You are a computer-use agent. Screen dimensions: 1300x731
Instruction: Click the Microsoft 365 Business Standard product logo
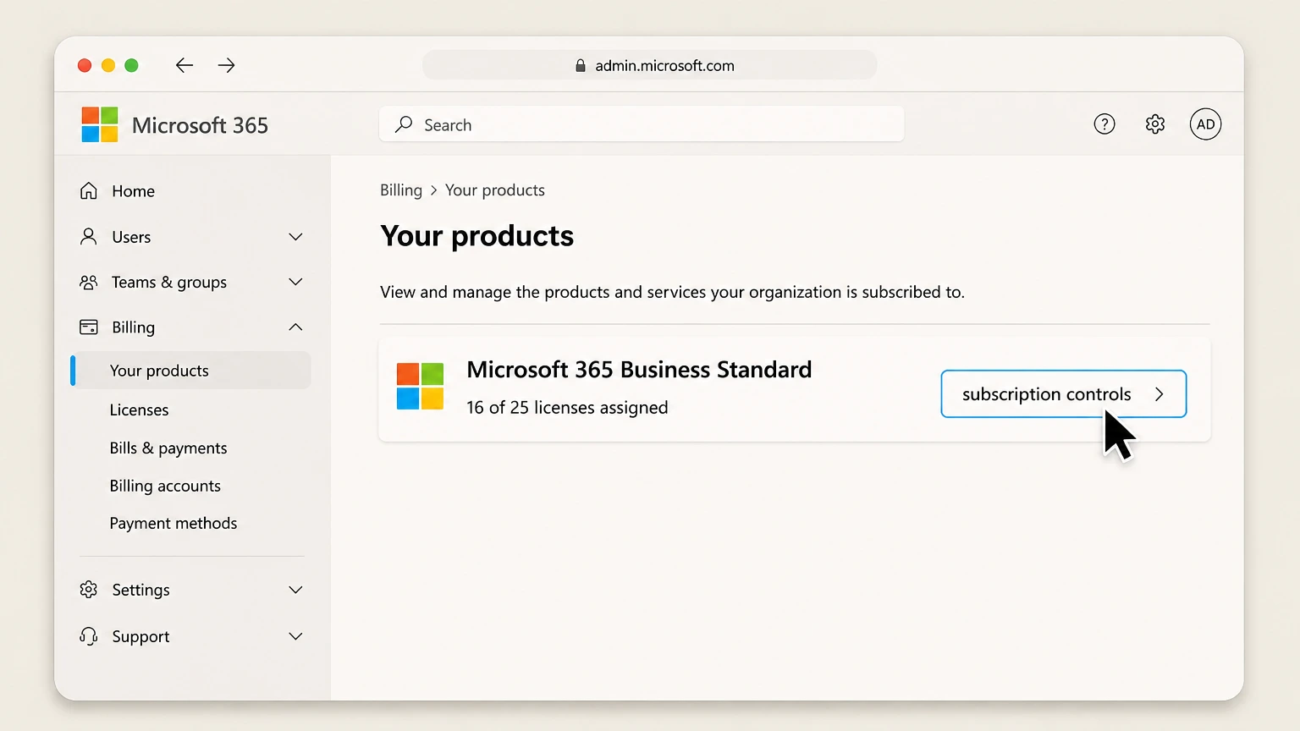[421, 386]
